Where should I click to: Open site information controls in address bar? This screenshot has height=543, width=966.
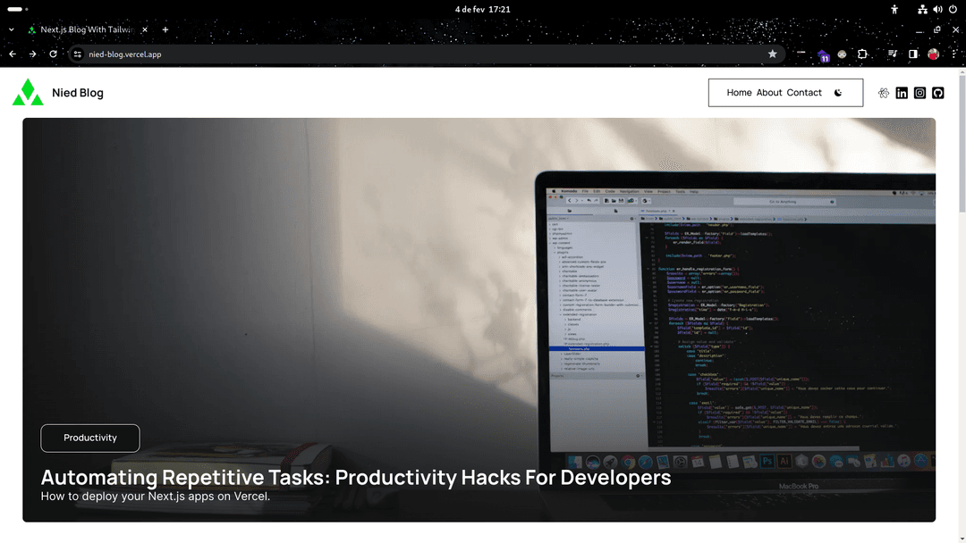(x=78, y=54)
